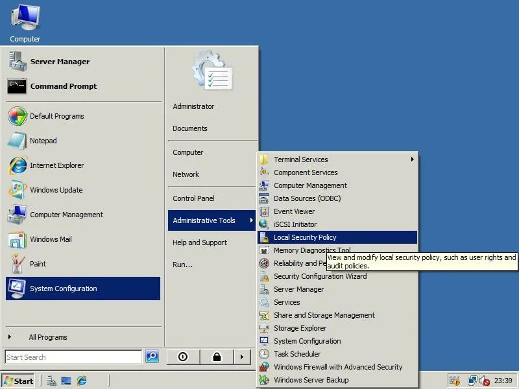Click the Start button
Viewport: 519px width, 389px height.
click(x=19, y=381)
